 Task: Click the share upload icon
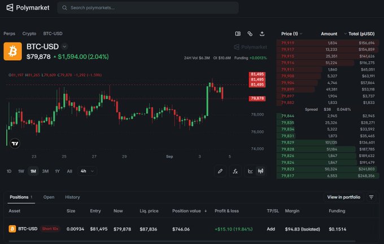click(262, 34)
